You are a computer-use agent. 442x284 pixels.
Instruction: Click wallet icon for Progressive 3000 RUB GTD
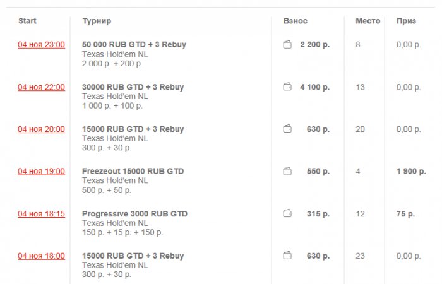click(288, 214)
